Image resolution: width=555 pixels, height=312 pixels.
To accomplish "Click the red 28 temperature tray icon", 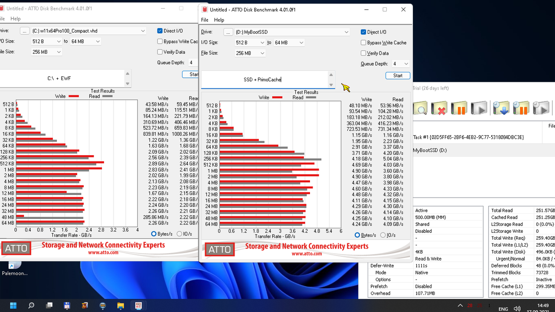I will tap(470, 305).
